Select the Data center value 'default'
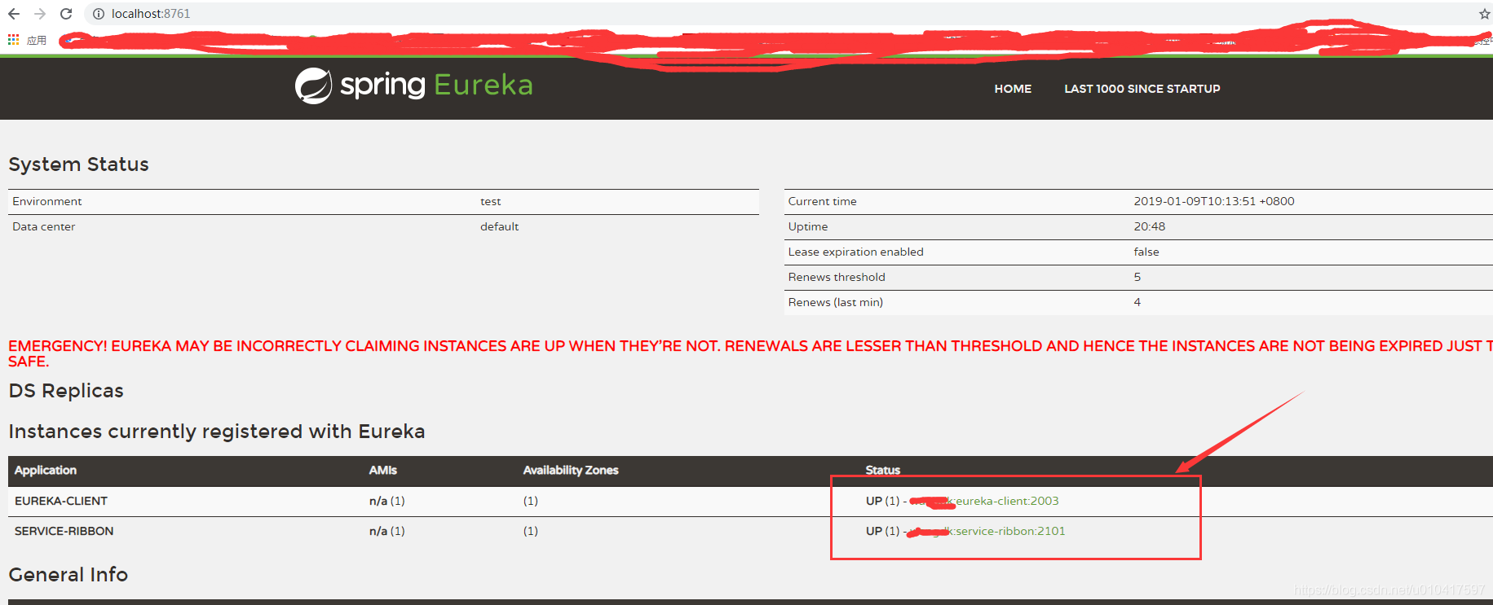The image size is (1493, 605). pos(499,226)
